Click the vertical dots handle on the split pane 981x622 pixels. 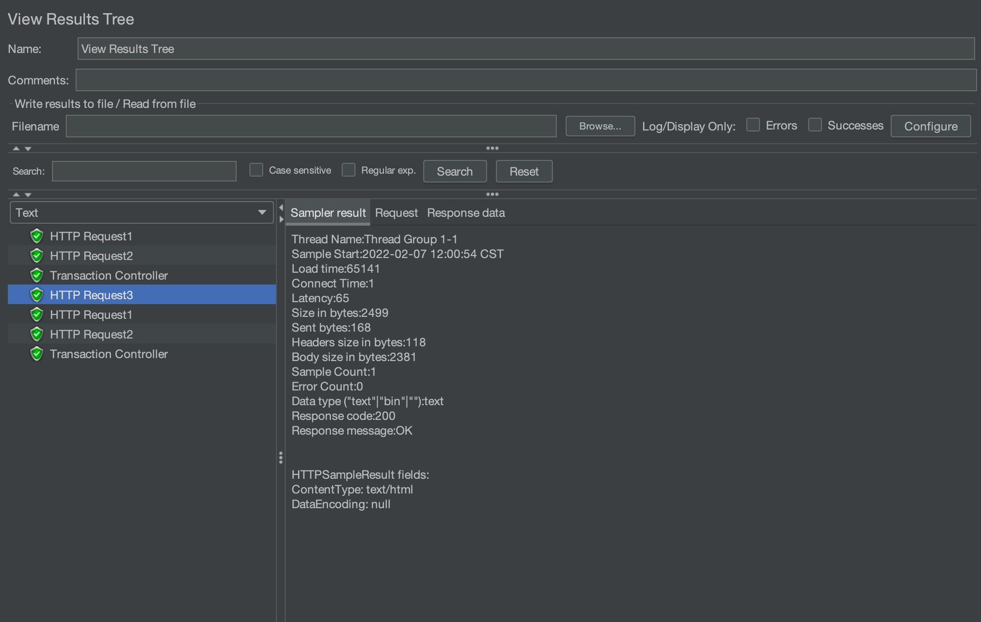(281, 458)
